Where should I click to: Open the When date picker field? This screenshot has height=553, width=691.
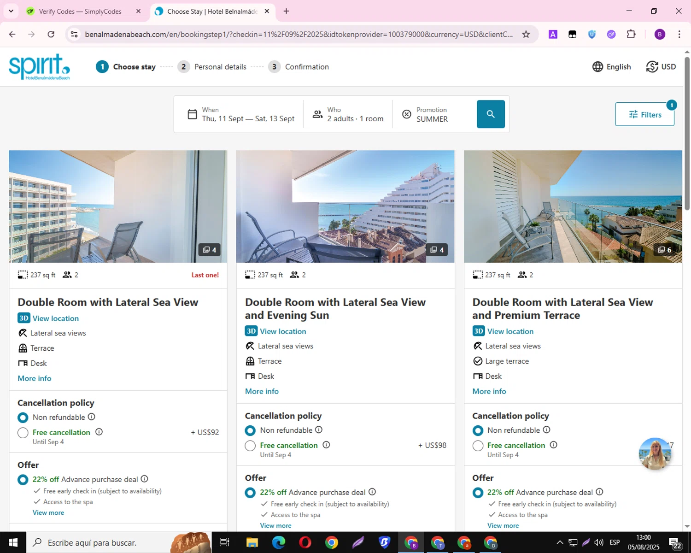tap(241, 114)
